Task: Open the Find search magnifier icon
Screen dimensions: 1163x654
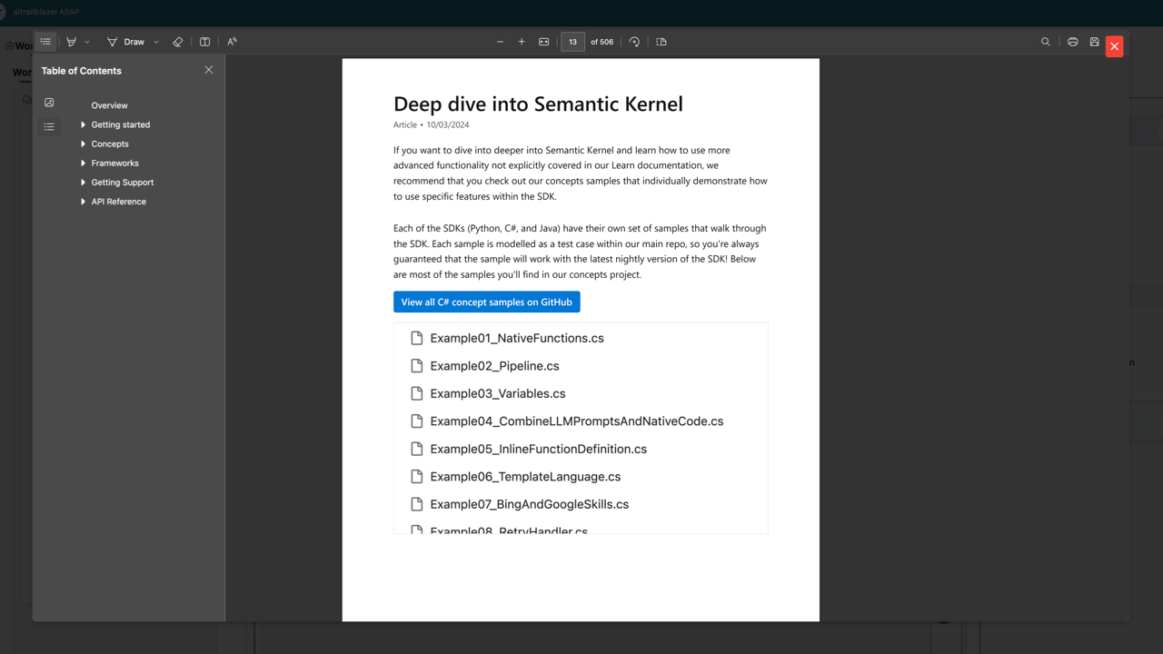Action: tap(1046, 42)
